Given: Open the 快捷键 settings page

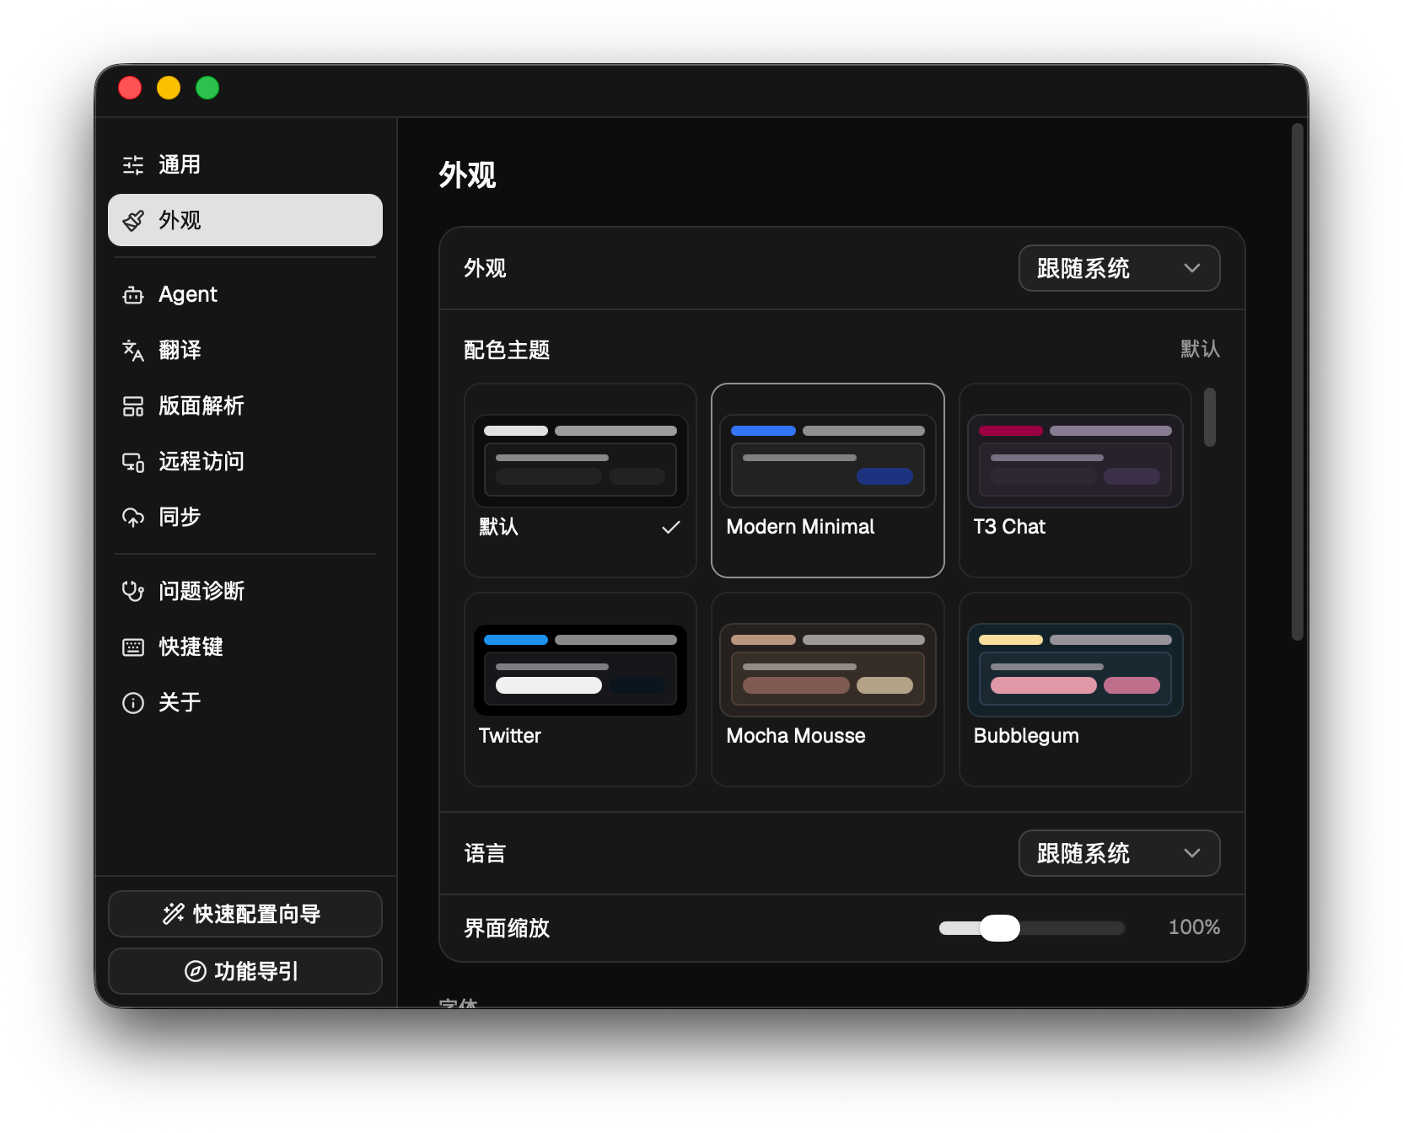Looking at the screenshot, I should [245, 647].
